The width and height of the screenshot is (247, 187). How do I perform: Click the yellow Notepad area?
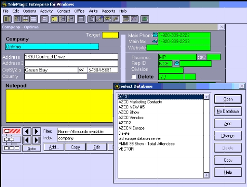[59, 106]
